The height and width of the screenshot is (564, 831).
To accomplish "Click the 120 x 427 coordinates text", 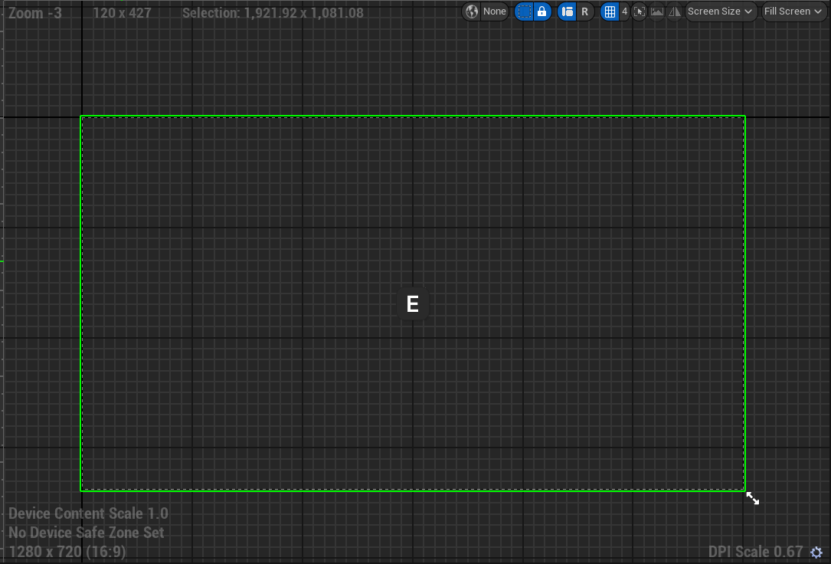I will 122,13.
